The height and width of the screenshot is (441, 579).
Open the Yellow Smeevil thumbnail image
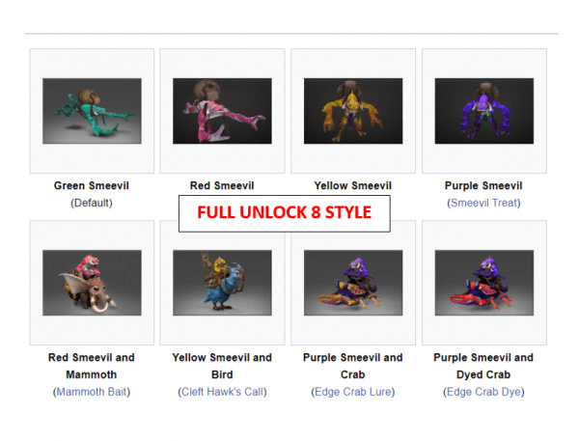pyautogui.click(x=353, y=111)
